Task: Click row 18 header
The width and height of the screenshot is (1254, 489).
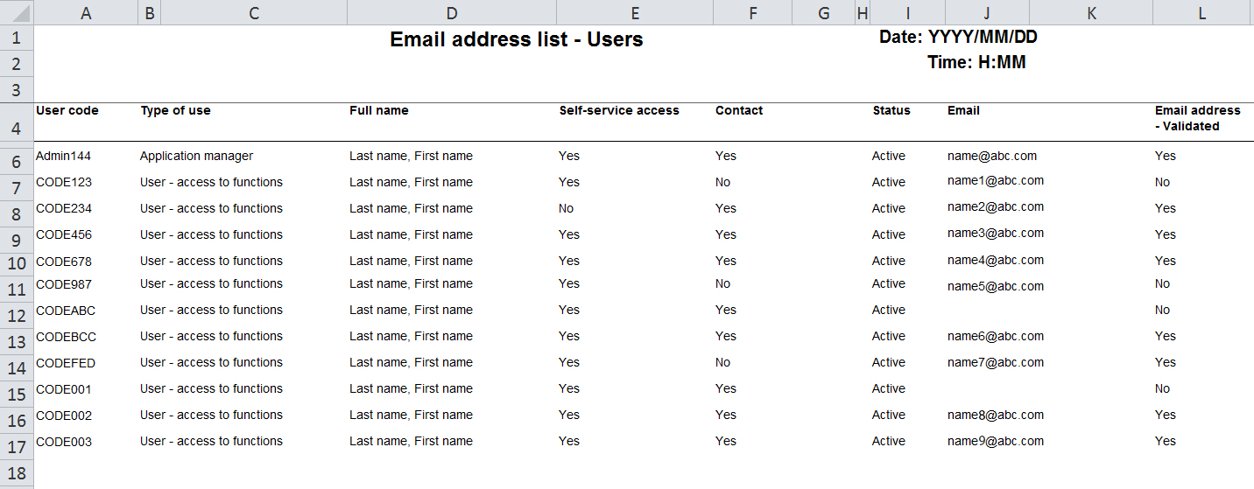Action: 17,473
